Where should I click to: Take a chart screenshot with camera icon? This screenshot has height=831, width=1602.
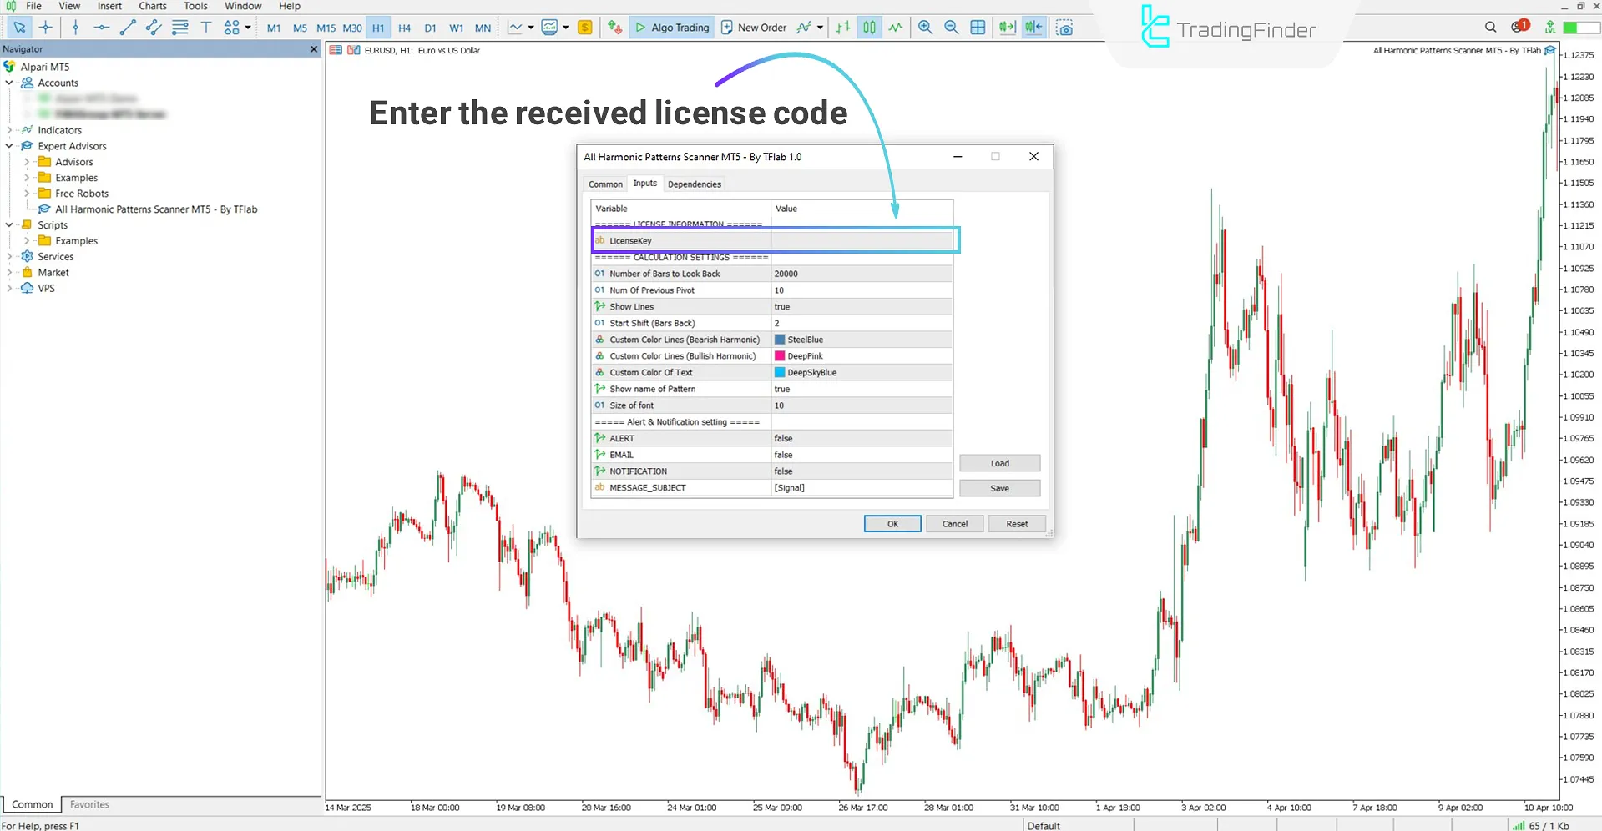click(1064, 28)
